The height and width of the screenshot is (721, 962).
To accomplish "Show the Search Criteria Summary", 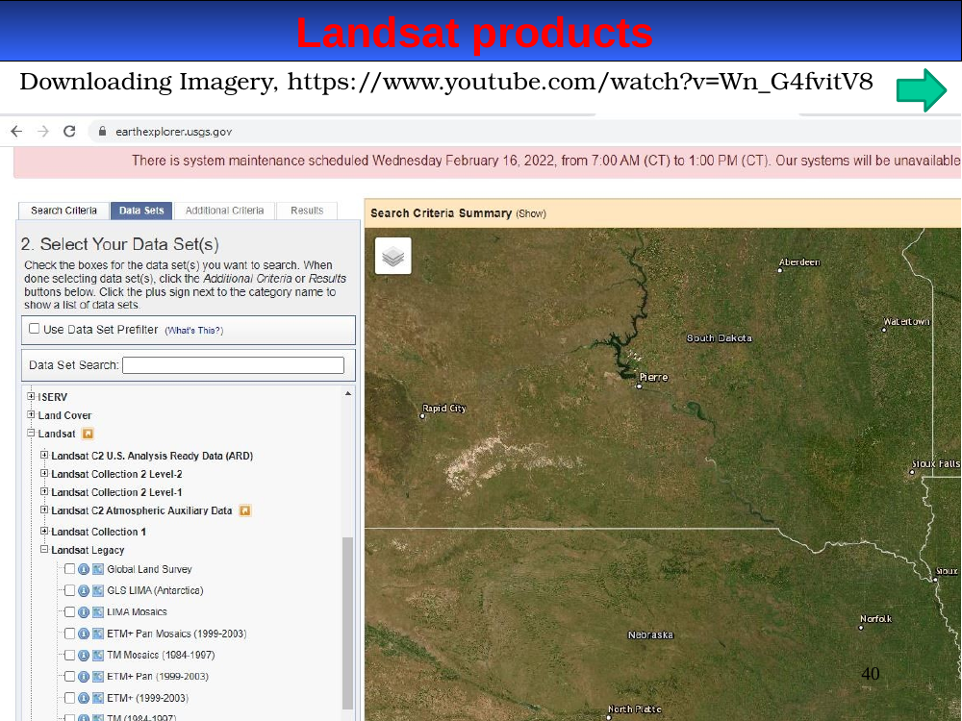I will point(531,214).
